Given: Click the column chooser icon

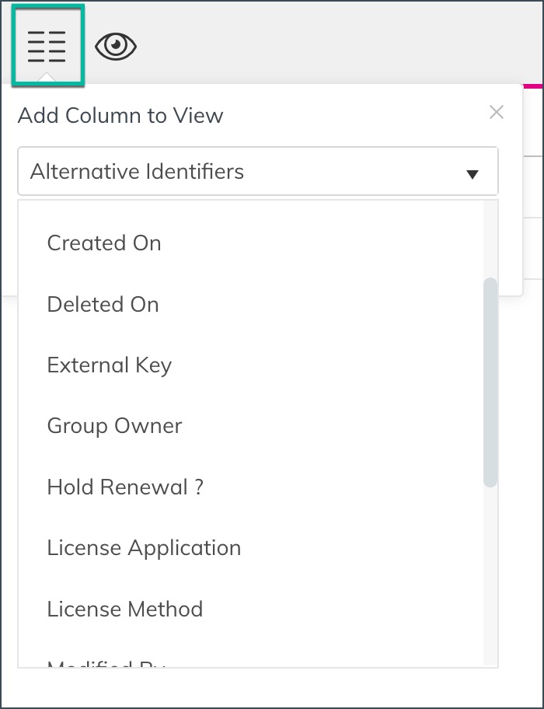Looking at the screenshot, I should click(47, 47).
